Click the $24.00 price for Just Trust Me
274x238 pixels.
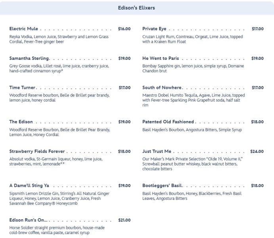click(257, 151)
